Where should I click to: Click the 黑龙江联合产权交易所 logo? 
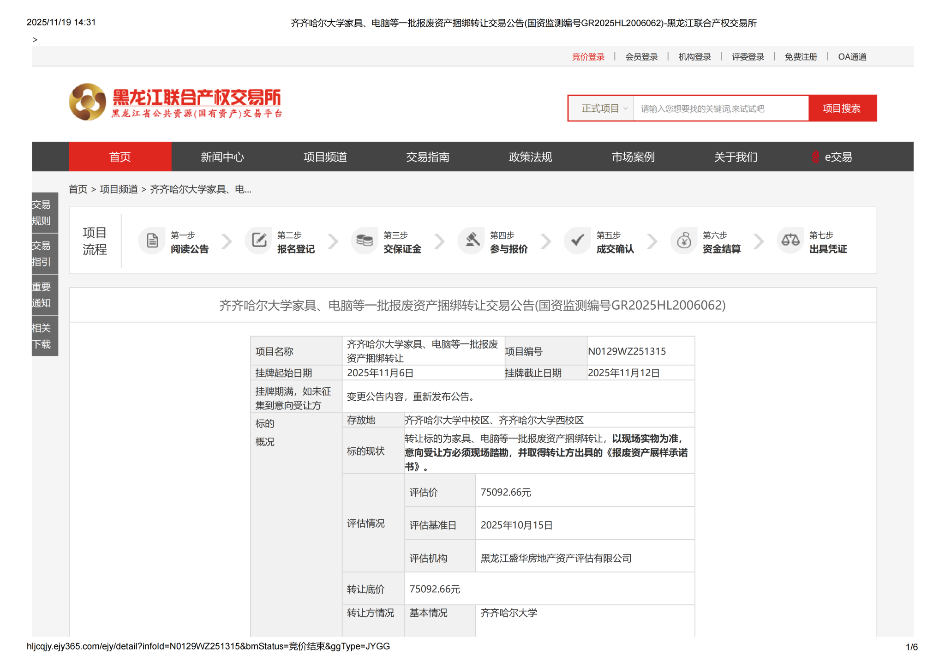[175, 102]
